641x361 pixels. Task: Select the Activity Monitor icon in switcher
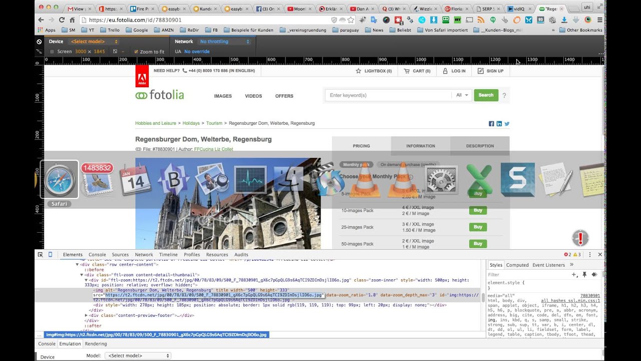point(250,179)
